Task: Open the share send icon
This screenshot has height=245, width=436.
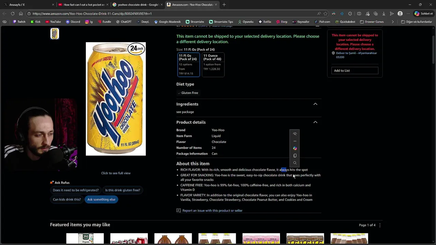Action: click(x=392, y=14)
